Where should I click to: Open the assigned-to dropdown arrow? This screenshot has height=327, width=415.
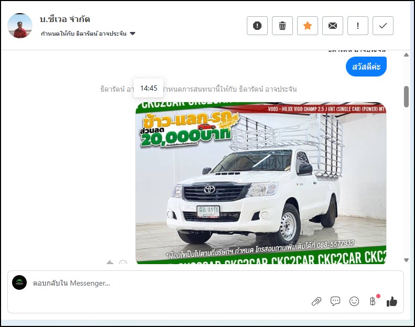[x=133, y=34]
